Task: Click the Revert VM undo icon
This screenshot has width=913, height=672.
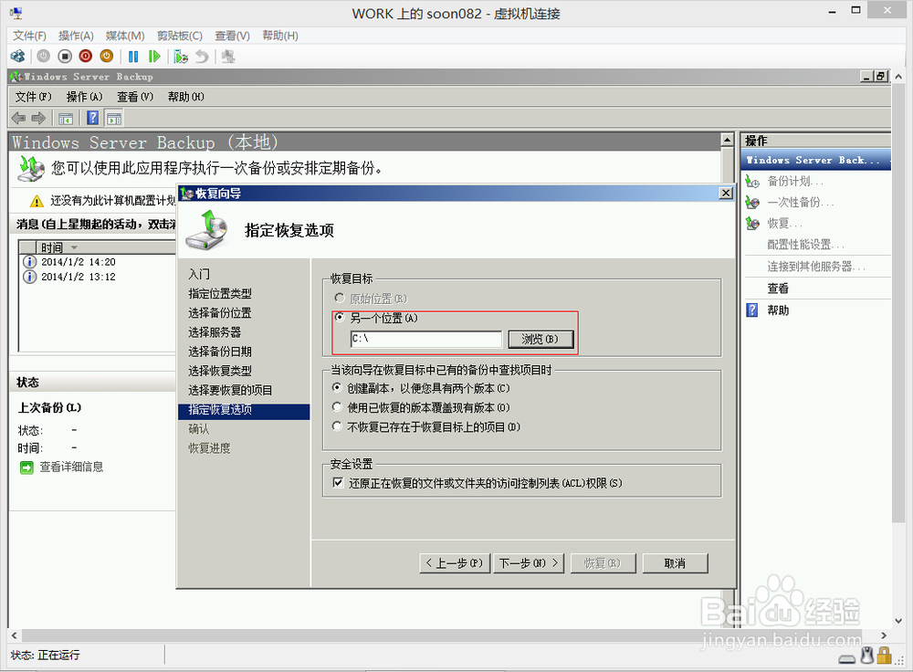Action: [x=202, y=57]
